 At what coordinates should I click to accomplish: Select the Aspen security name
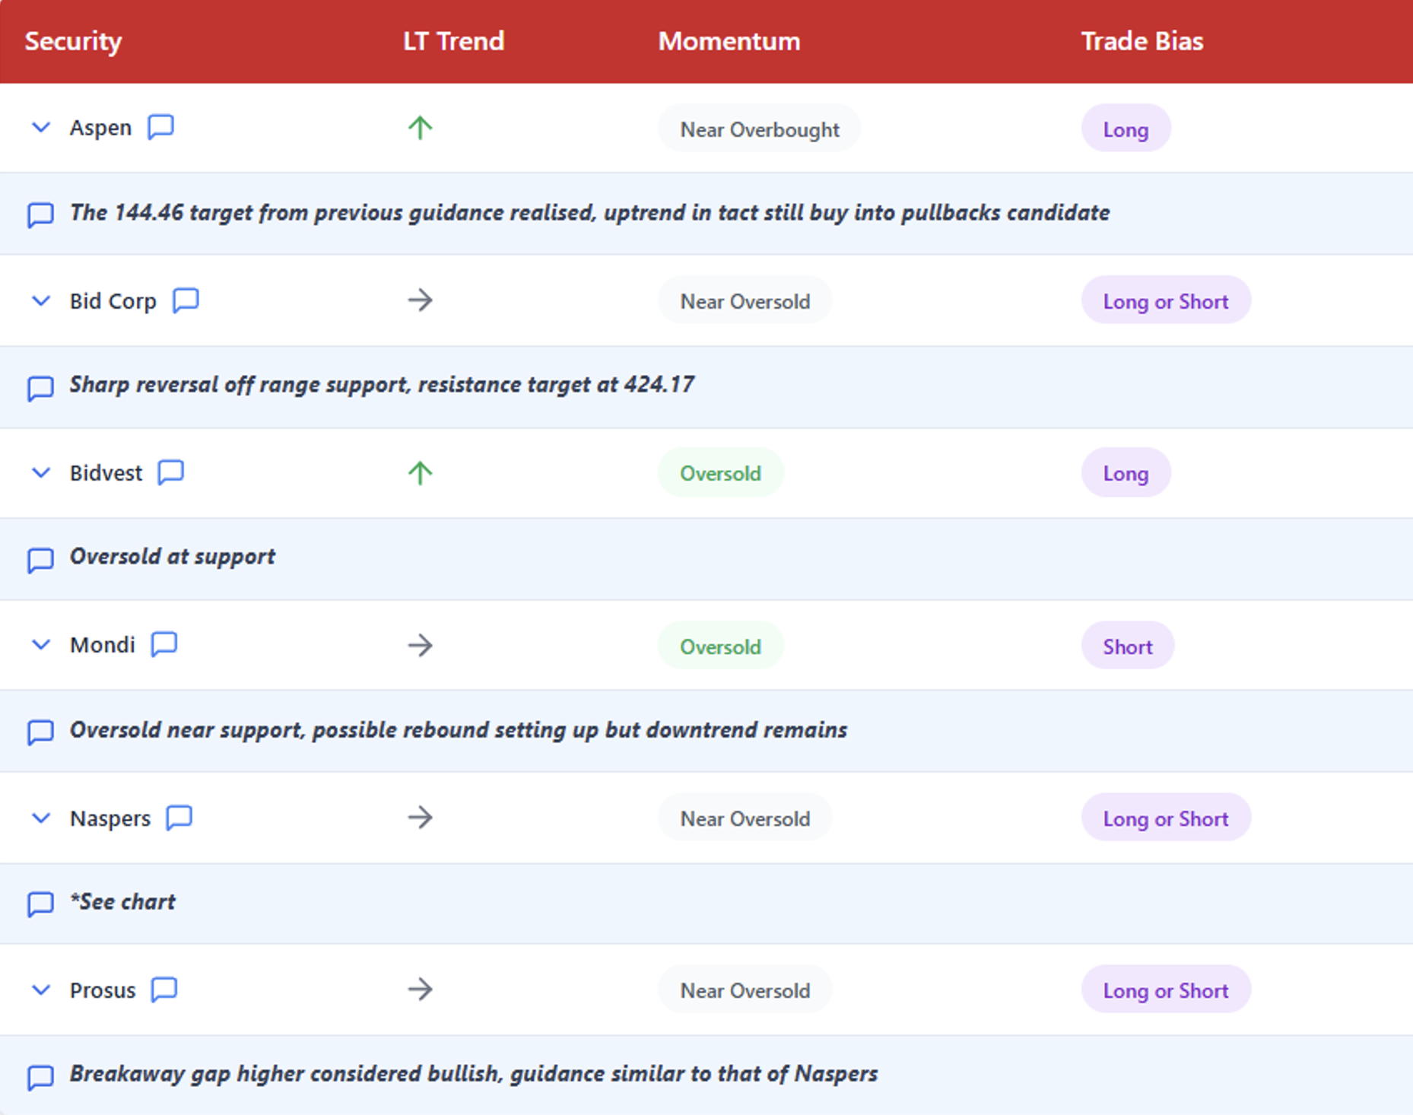pos(100,128)
